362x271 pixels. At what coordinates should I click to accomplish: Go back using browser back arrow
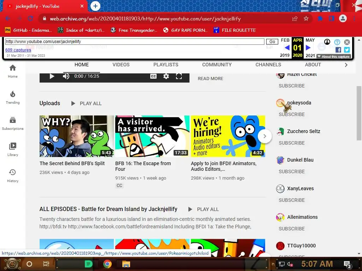point(8,19)
